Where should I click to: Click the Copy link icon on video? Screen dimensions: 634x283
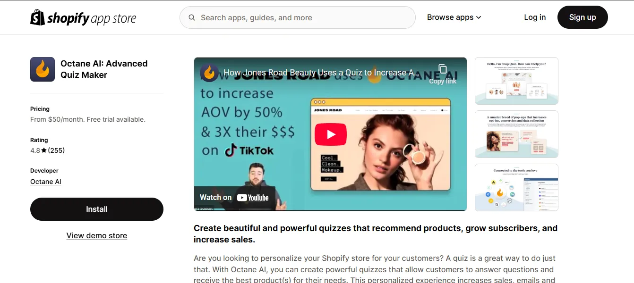(x=443, y=69)
